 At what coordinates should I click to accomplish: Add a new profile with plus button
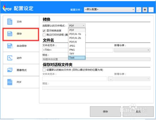pos(145,10)
